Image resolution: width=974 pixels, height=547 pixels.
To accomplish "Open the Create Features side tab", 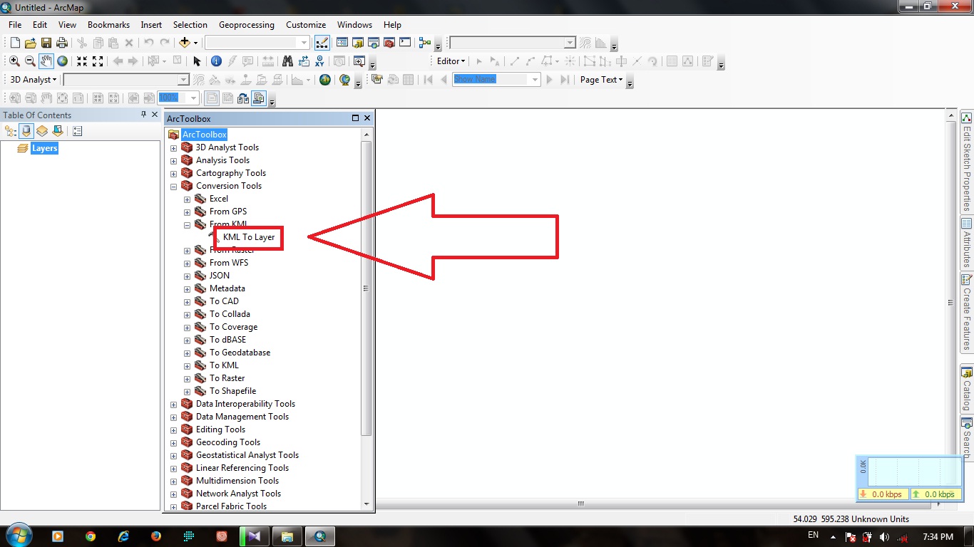I will 967,313.
